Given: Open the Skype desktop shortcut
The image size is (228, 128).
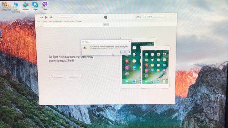Looking at the screenshot, I should click(x=35, y=6).
